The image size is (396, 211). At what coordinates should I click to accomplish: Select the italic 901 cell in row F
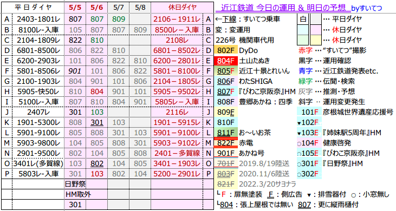[x=75, y=71]
